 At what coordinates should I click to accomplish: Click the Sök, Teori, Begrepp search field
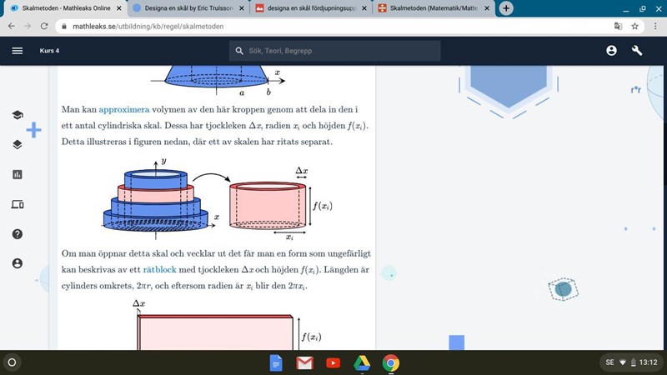tap(333, 51)
